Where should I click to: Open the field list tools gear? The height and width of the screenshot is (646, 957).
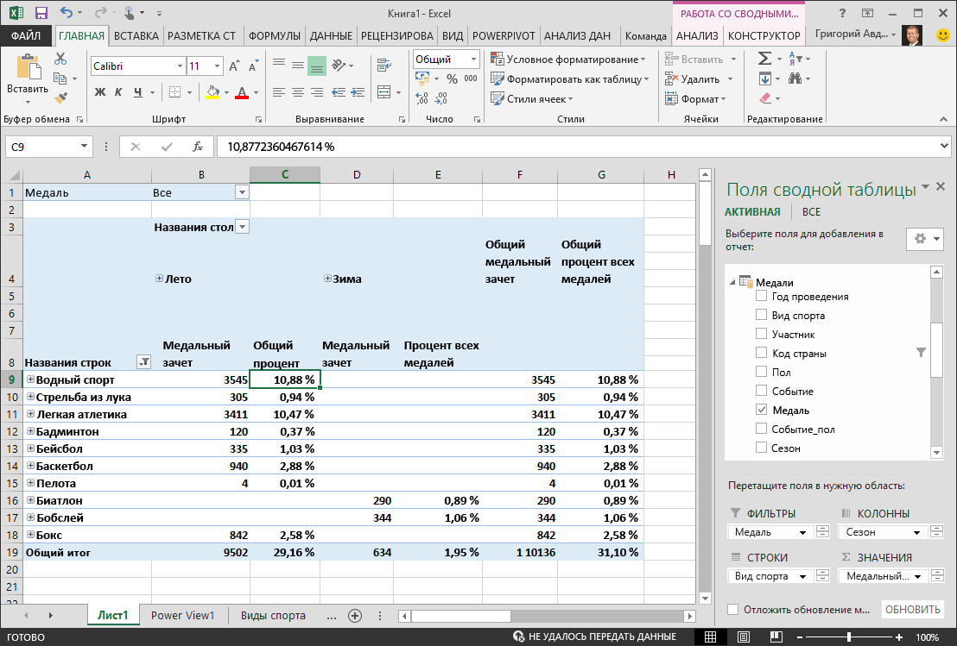tap(925, 239)
